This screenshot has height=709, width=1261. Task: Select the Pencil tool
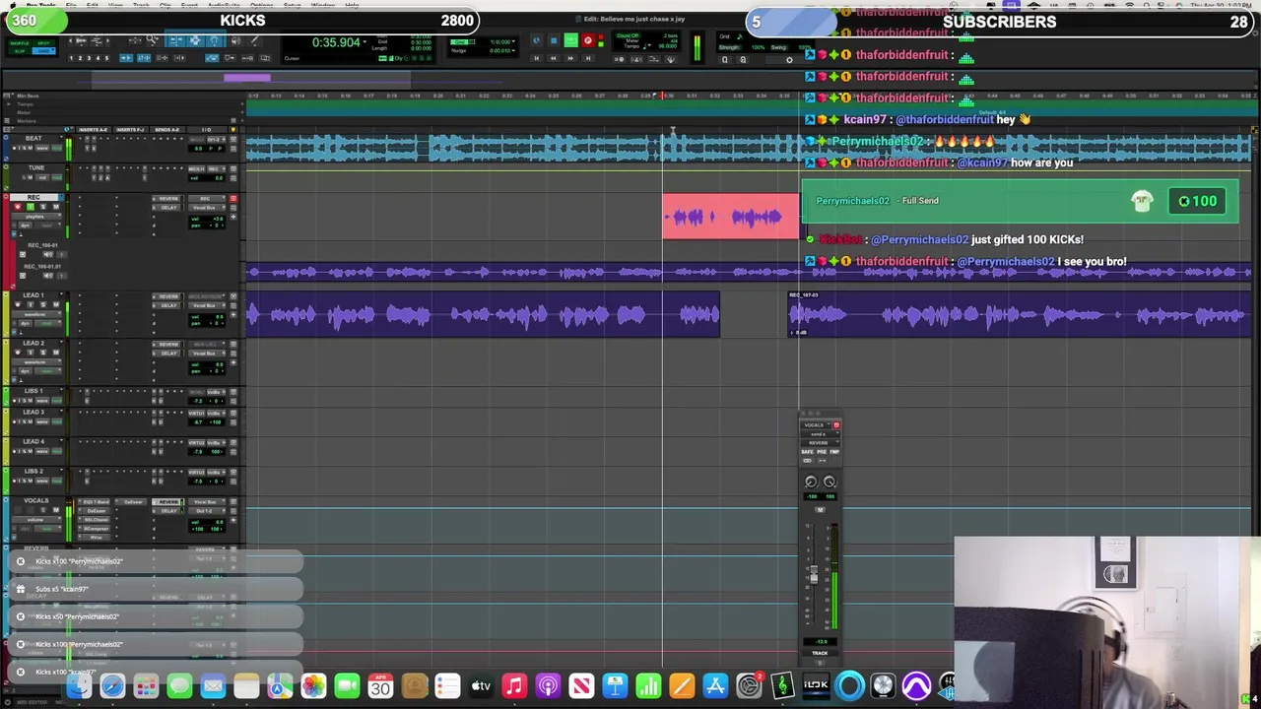coord(254,40)
